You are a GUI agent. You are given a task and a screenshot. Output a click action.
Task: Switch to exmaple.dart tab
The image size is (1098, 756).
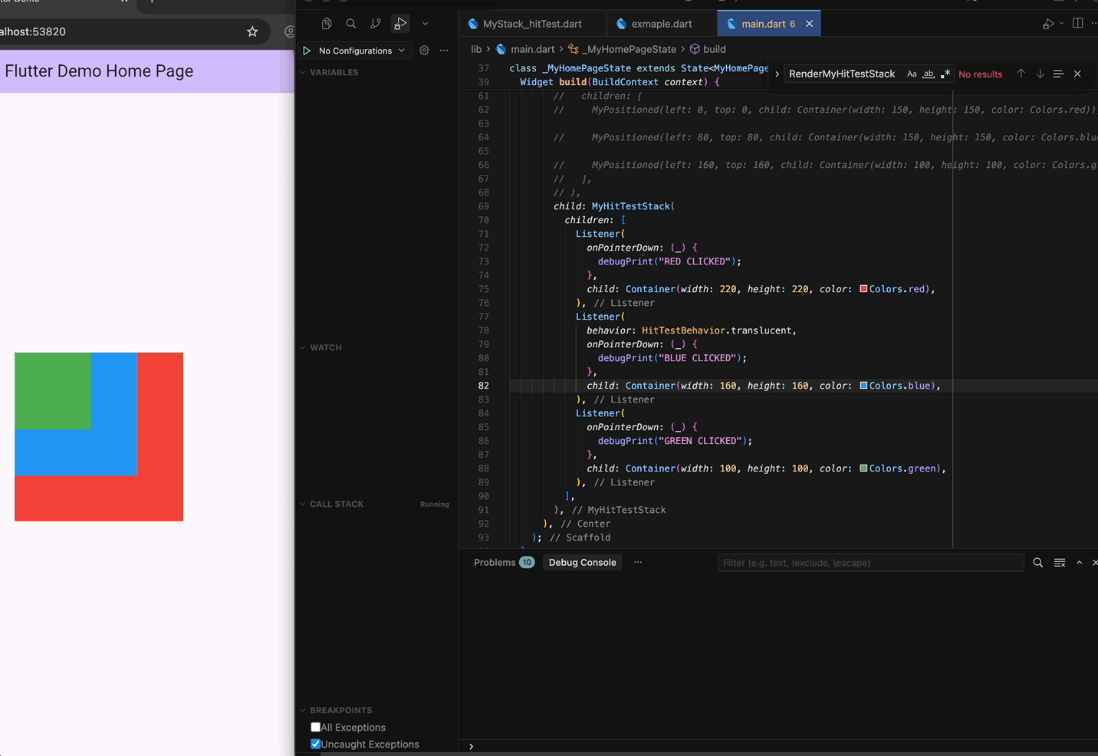click(662, 24)
